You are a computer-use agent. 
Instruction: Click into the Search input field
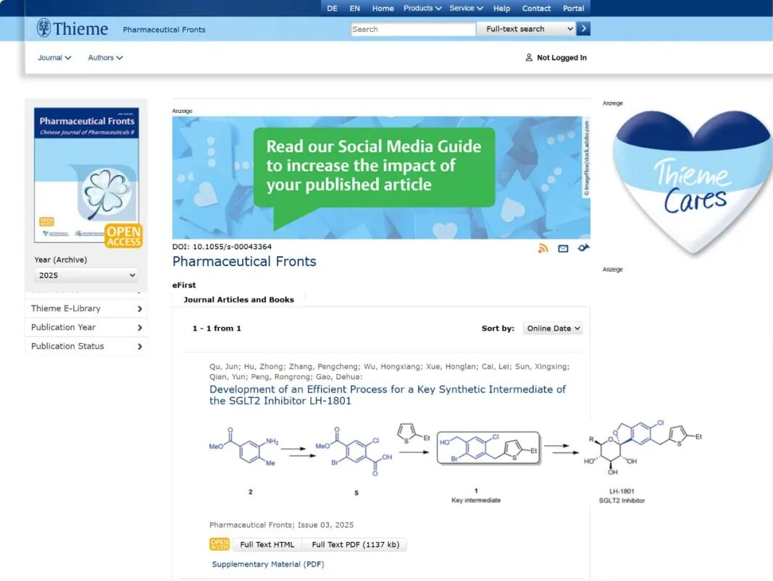tap(413, 29)
